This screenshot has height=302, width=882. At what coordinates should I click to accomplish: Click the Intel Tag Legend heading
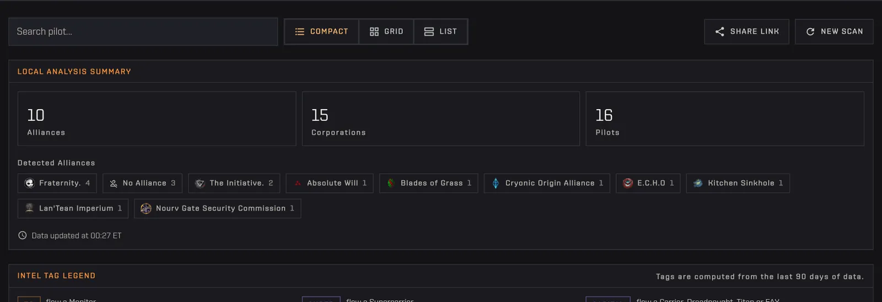pos(56,276)
